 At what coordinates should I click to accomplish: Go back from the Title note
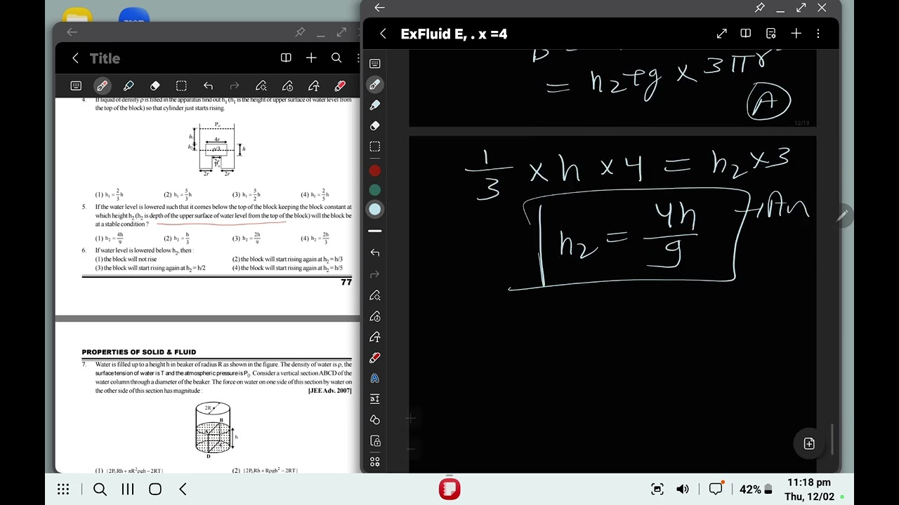(x=75, y=58)
